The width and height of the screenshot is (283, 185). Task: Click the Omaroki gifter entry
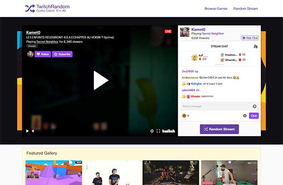tap(233, 60)
